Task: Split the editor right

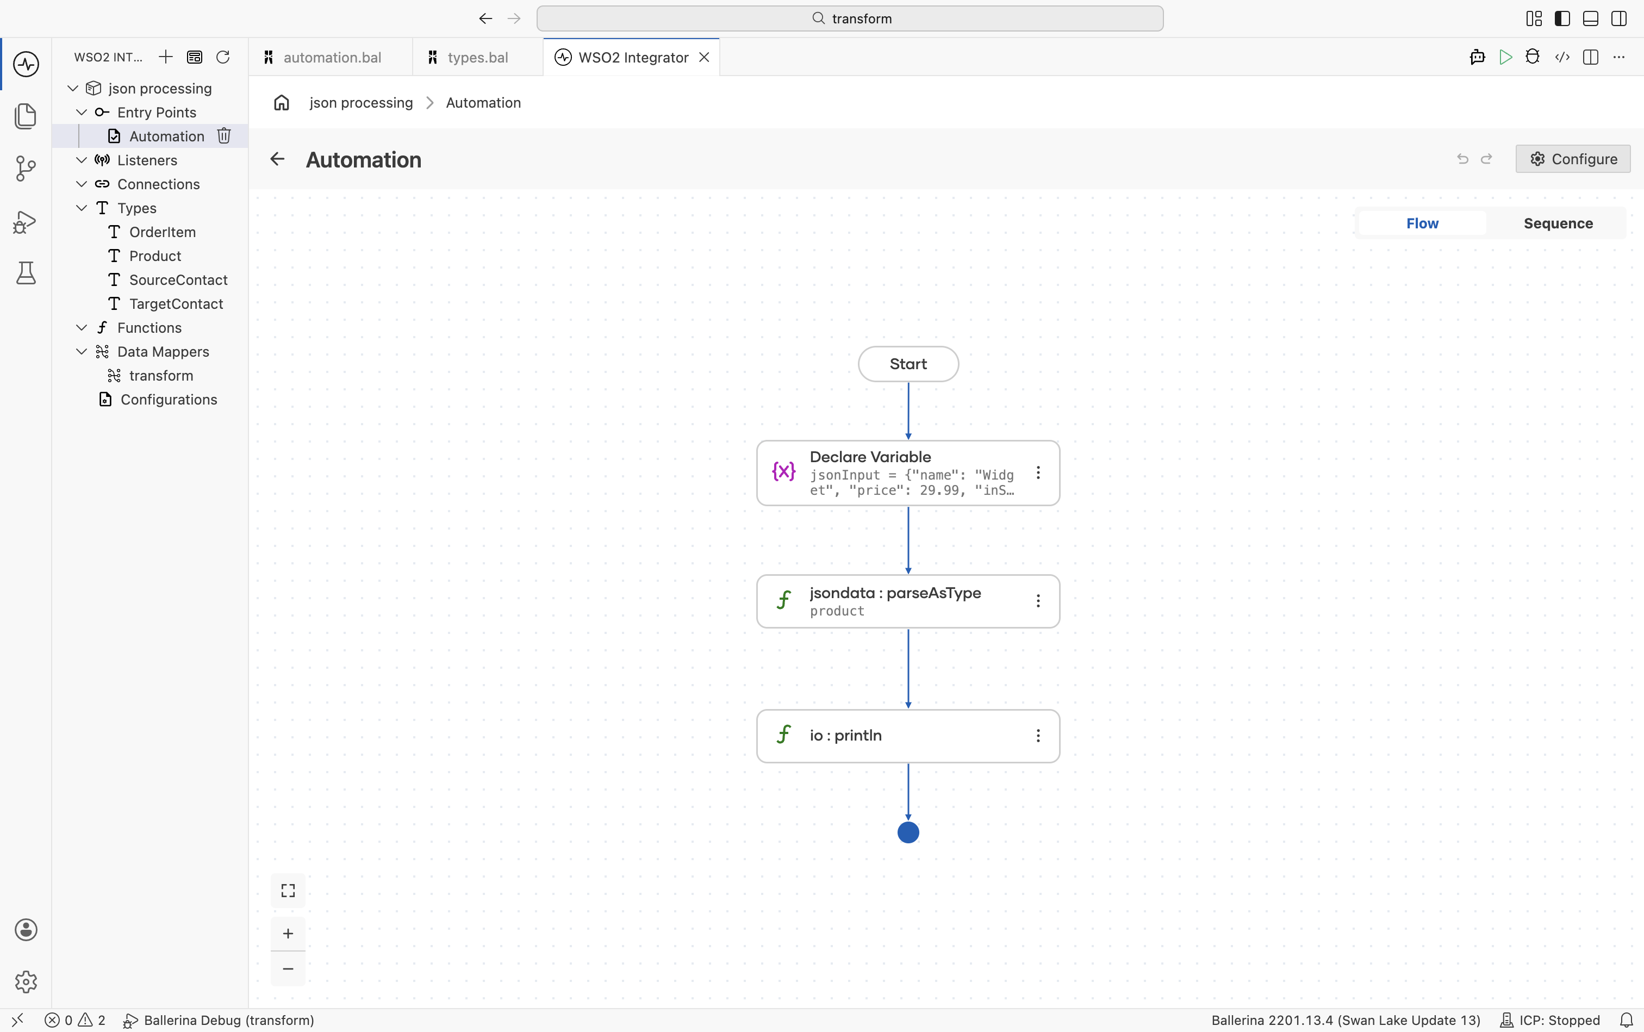Action: [1591, 57]
